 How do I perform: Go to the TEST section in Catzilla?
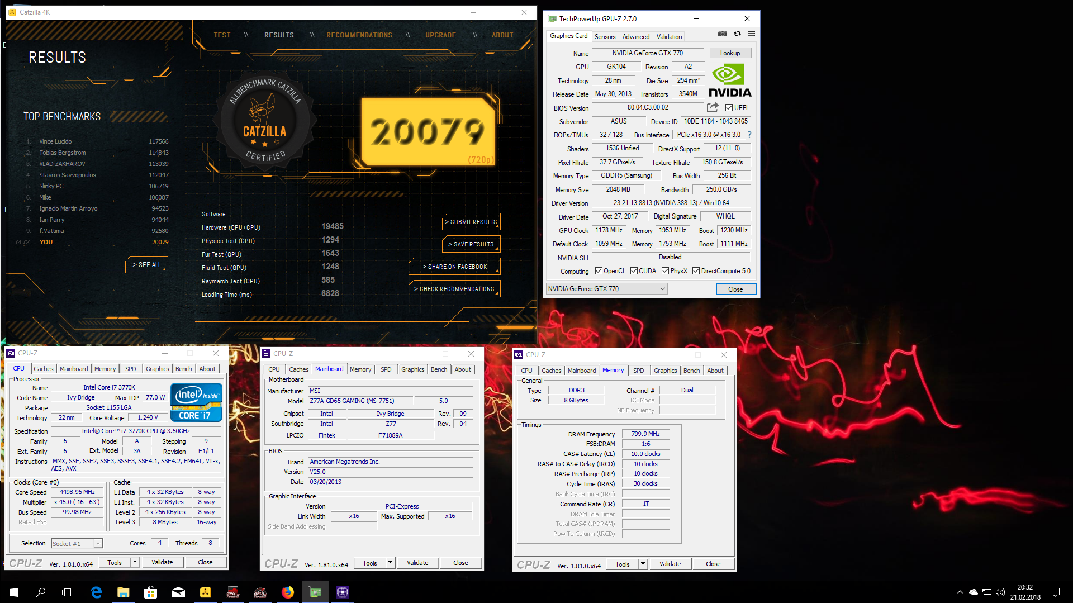click(x=222, y=35)
